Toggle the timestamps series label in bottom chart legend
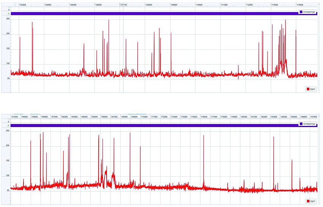Image resolution: width=323 pixels, height=207 pixels. point(309,124)
